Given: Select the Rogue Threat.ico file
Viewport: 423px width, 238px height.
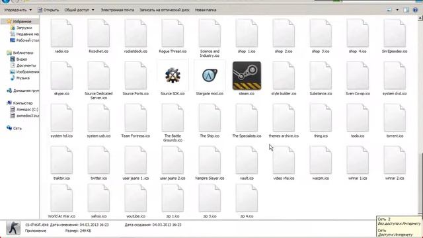Looking at the screenshot, I should 173,36.
